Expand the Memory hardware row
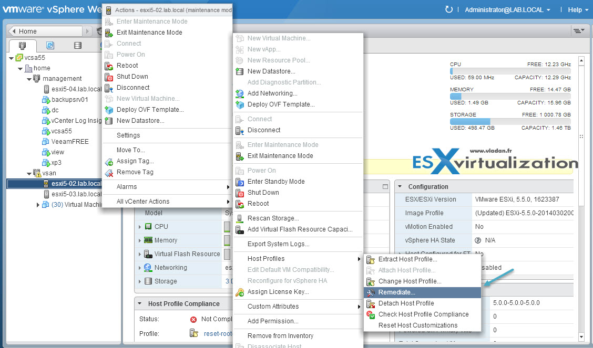The width and height of the screenshot is (593, 348). [x=140, y=240]
